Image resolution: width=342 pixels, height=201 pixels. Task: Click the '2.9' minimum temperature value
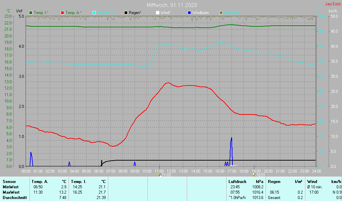(63, 187)
